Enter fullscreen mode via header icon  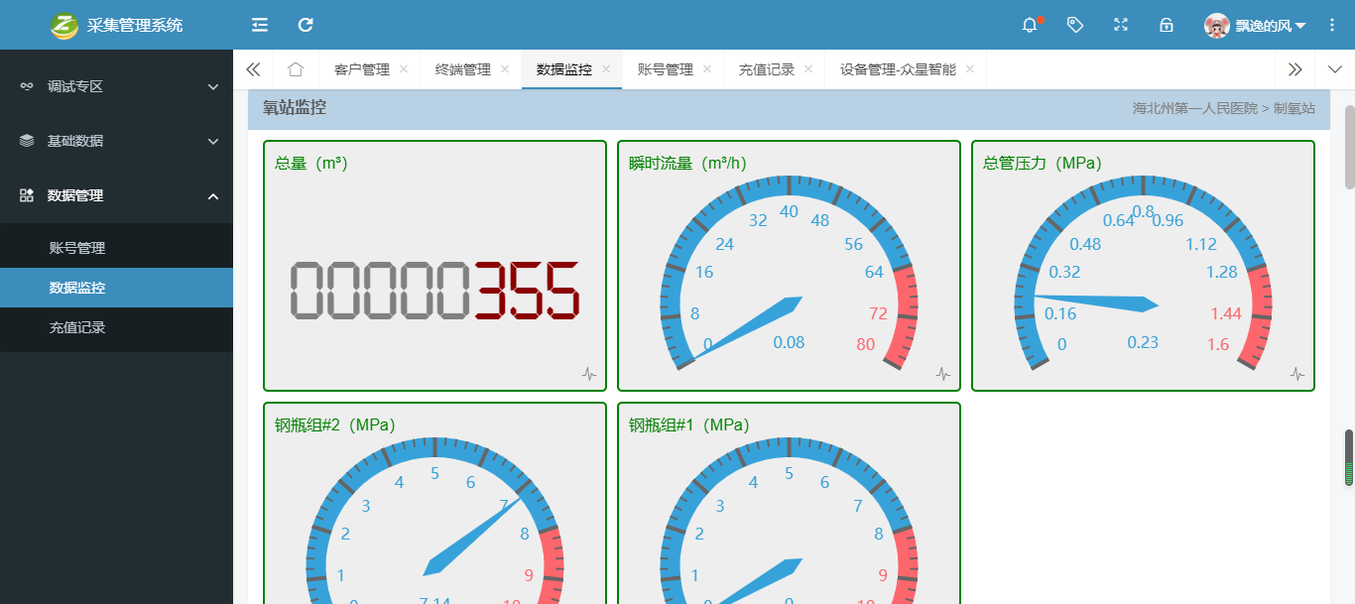(1121, 25)
